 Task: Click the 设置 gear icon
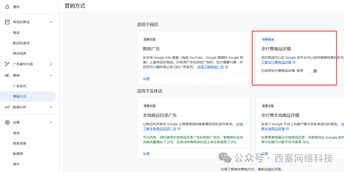pos(7,122)
